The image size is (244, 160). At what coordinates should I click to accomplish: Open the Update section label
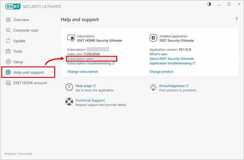pyautogui.click(x=19, y=41)
